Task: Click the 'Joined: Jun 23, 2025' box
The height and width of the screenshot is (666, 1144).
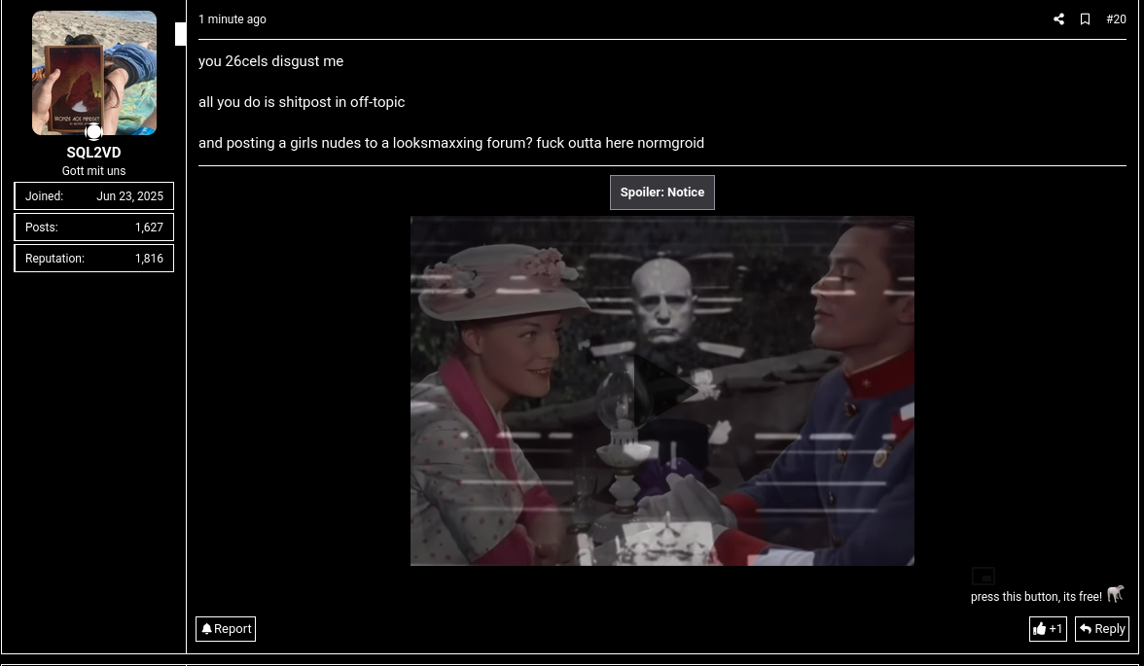Action: pyautogui.click(x=94, y=196)
